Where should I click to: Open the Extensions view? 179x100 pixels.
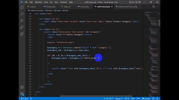(x=22, y=34)
